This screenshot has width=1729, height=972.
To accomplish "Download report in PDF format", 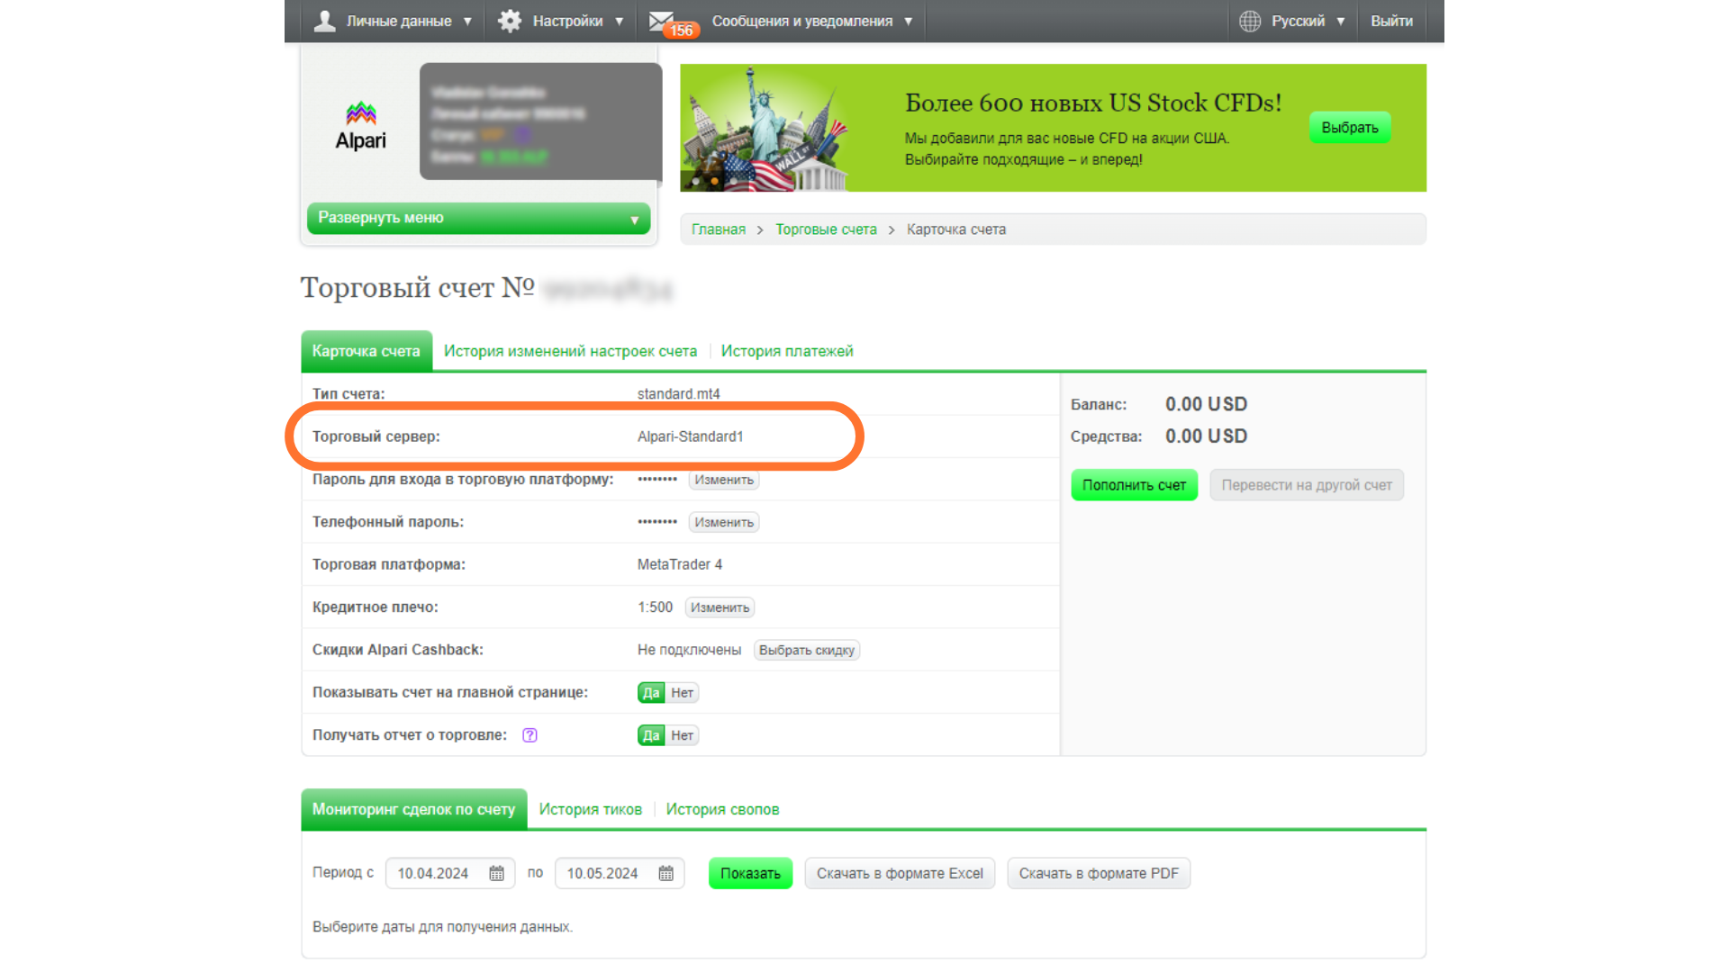I will [1099, 874].
